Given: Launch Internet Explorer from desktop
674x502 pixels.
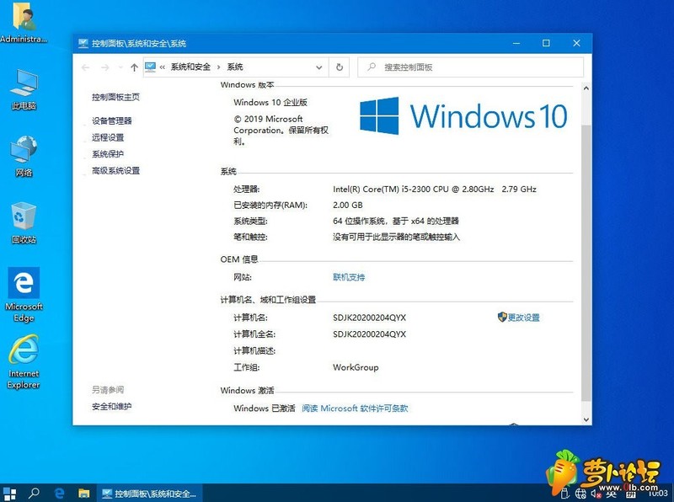Looking at the screenshot, I should [24, 362].
